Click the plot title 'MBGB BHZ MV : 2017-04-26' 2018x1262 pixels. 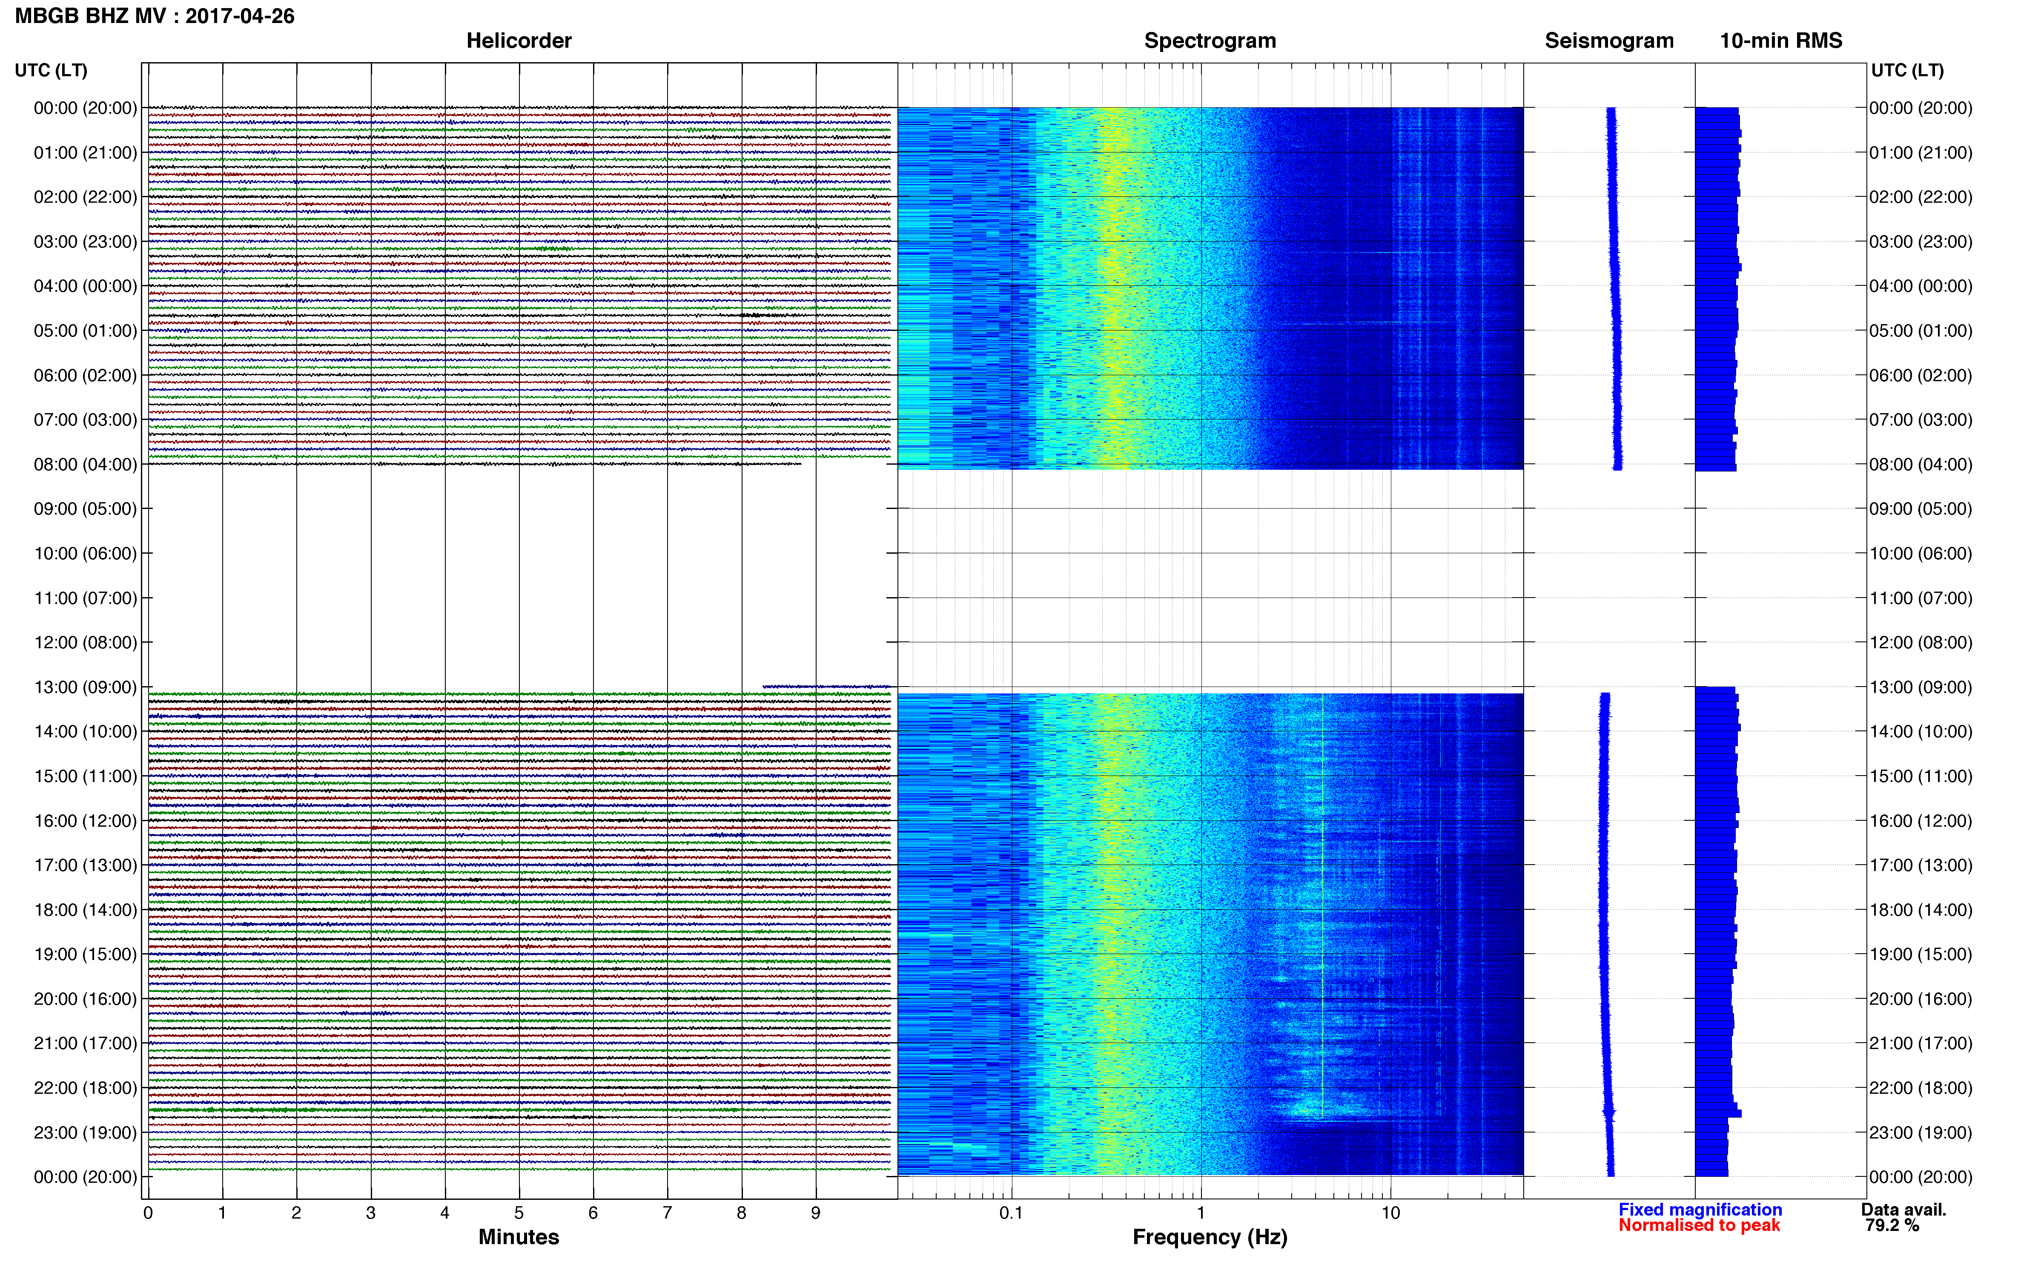(x=155, y=16)
